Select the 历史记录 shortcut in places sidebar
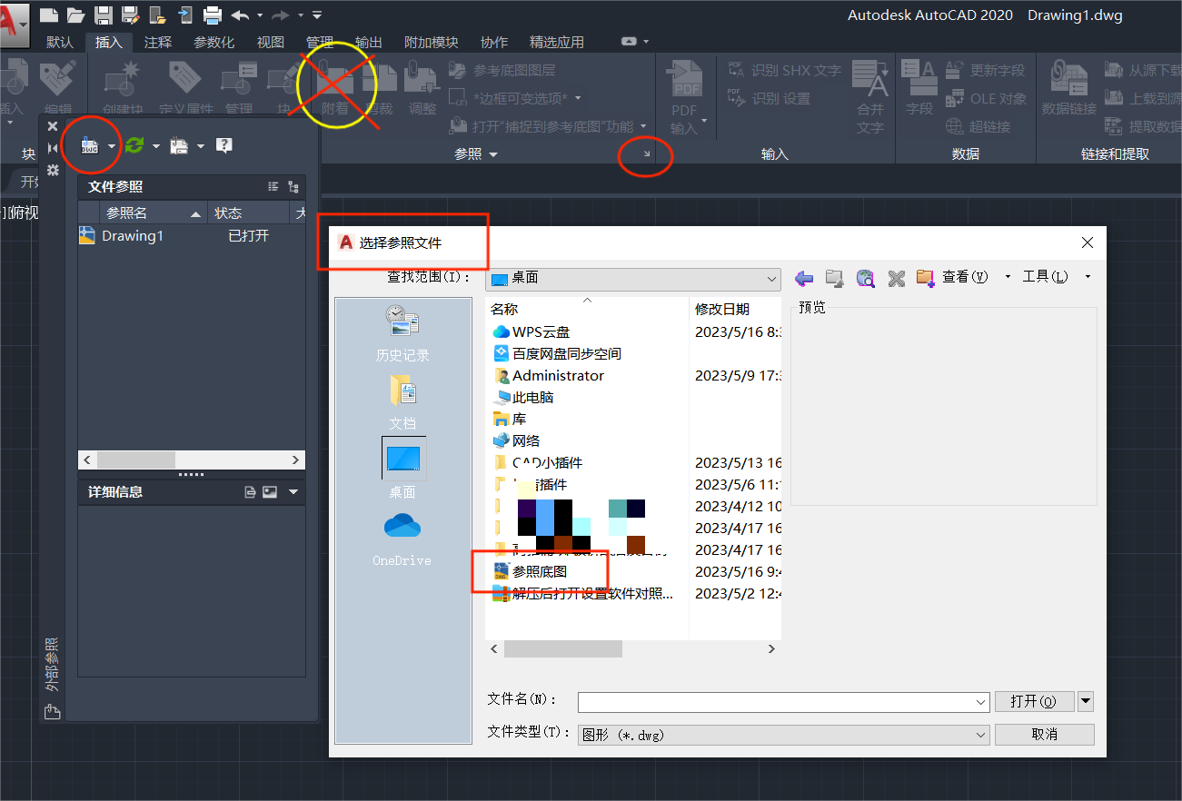This screenshot has height=801, width=1182. coord(402,333)
